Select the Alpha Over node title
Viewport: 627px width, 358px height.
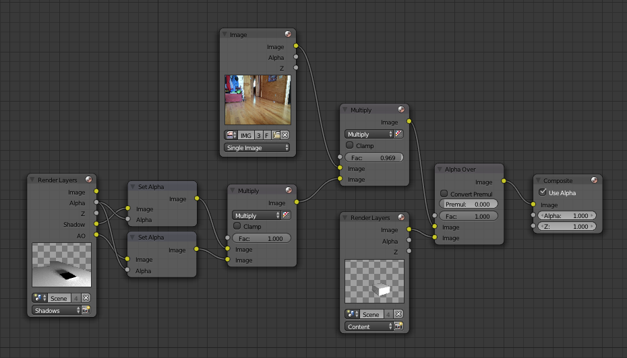[460, 169]
